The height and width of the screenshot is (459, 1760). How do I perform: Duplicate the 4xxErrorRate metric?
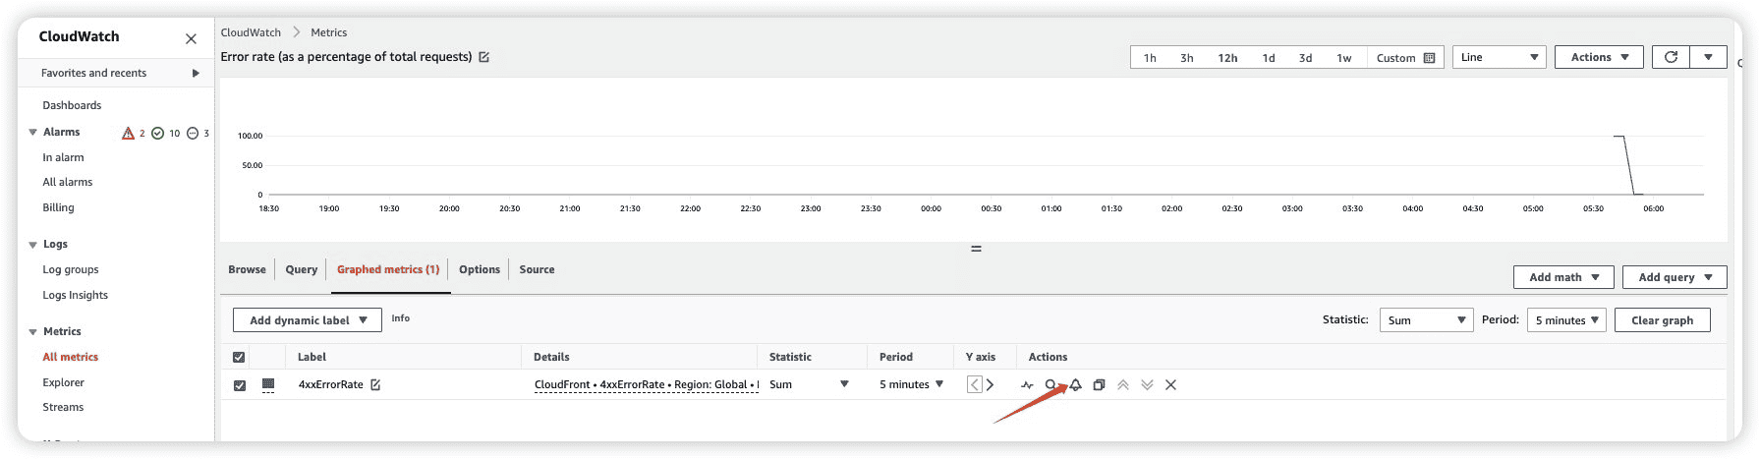coord(1099,384)
